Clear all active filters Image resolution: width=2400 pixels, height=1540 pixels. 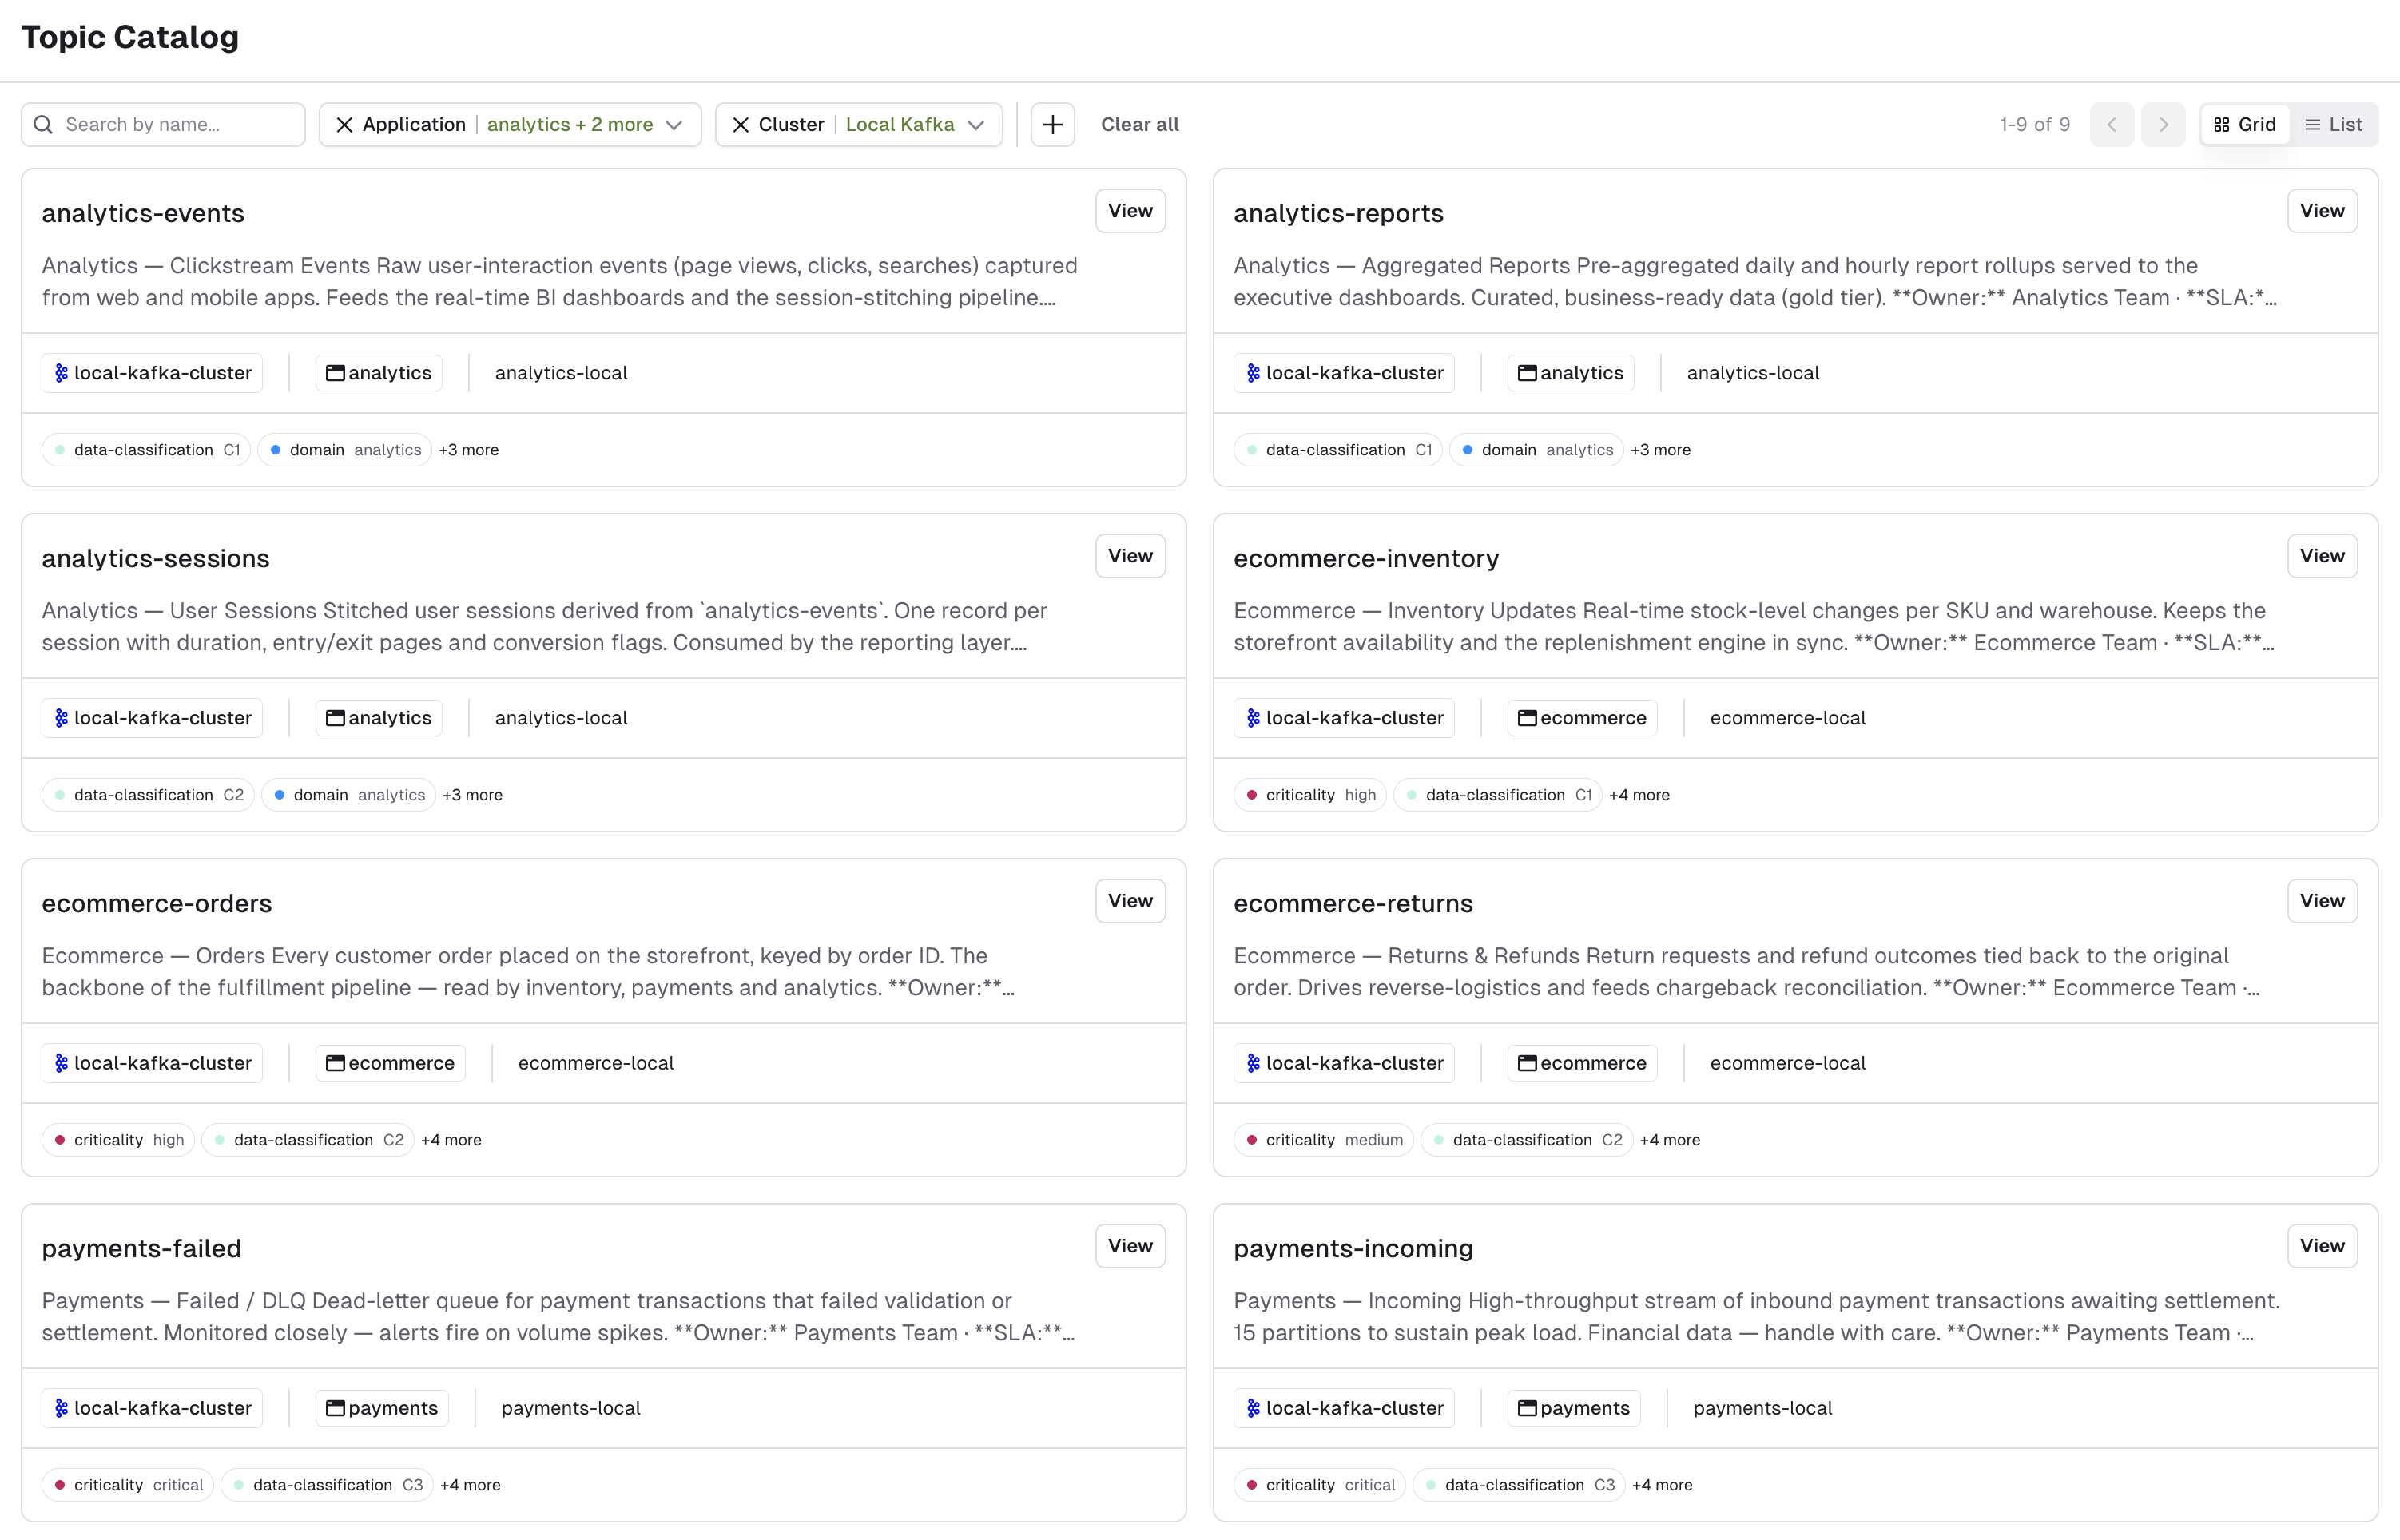coord(1140,125)
